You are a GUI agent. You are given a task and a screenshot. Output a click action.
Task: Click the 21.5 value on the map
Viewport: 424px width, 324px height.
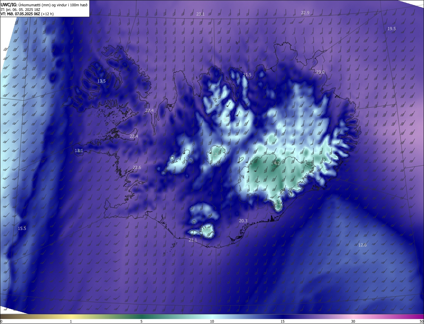247,75
